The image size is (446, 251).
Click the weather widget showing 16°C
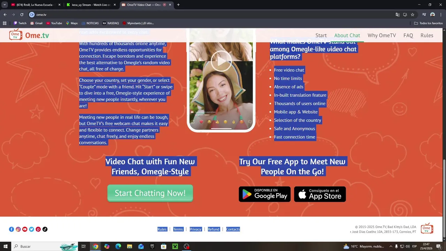click(x=363, y=246)
